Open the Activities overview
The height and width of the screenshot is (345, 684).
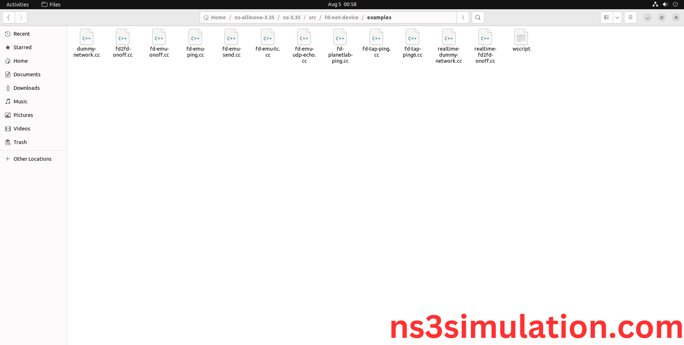click(17, 4)
